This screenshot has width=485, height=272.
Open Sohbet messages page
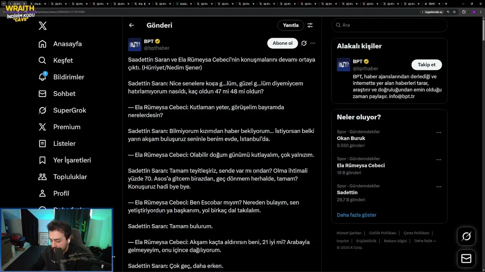pos(57,94)
